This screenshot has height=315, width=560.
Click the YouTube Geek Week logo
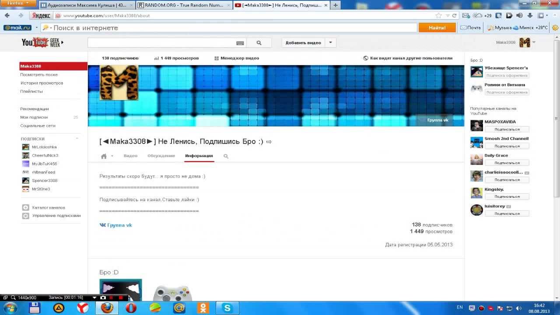(42, 42)
